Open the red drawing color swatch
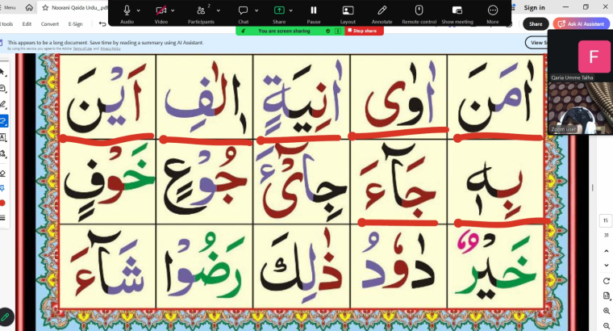The height and width of the screenshot is (331, 613). (x=2, y=203)
